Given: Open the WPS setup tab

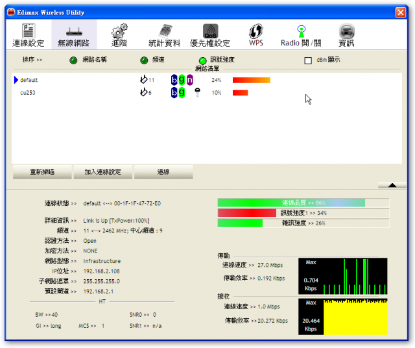Looking at the screenshot, I should [256, 35].
